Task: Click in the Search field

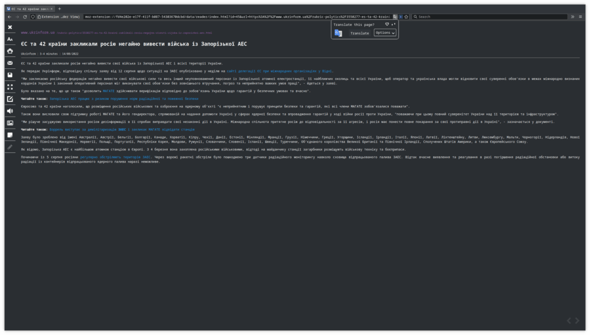Action: 490,17
